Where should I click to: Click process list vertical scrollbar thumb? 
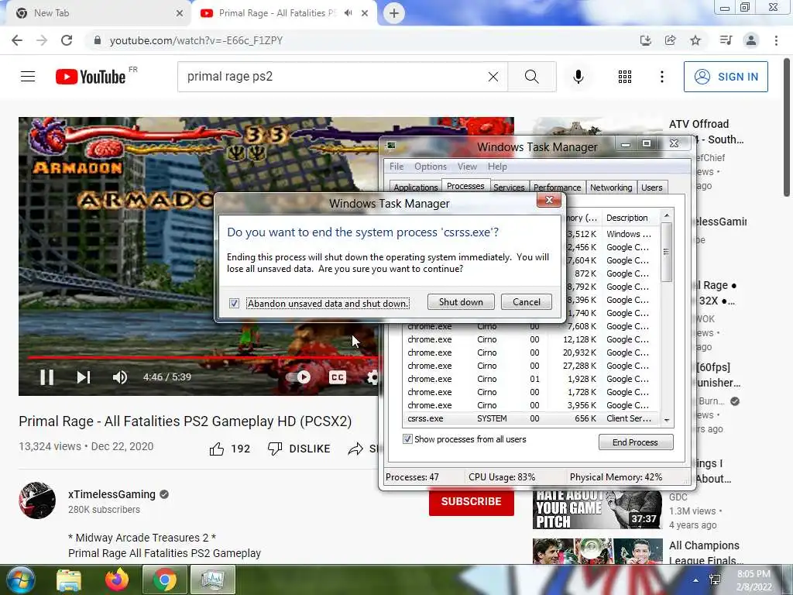pyautogui.click(x=666, y=252)
